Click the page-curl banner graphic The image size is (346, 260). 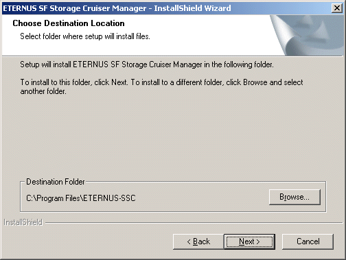coord(307,35)
